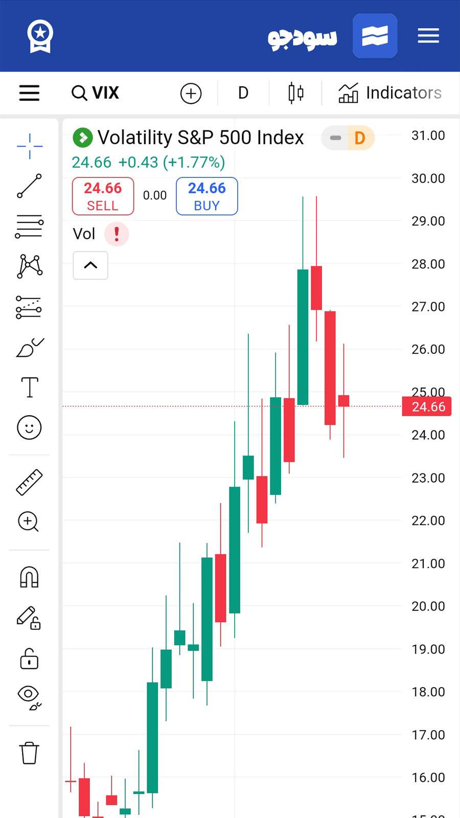This screenshot has height=818, width=460.
Task: Click the orange D delayed data badge
Action: pos(360,138)
